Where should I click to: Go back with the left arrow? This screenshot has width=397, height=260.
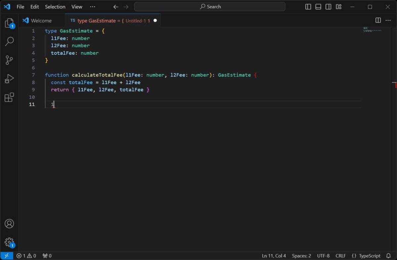coord(116,7)
